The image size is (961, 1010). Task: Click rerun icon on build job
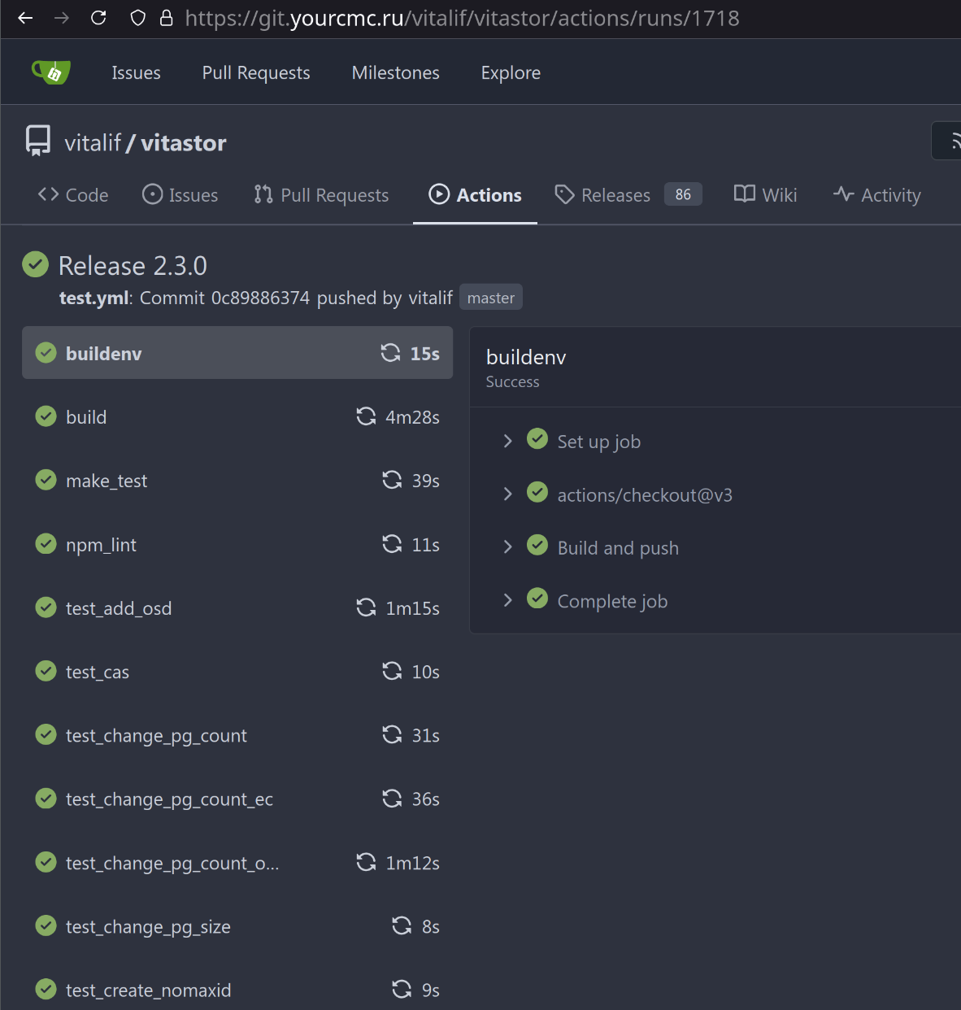366,416
